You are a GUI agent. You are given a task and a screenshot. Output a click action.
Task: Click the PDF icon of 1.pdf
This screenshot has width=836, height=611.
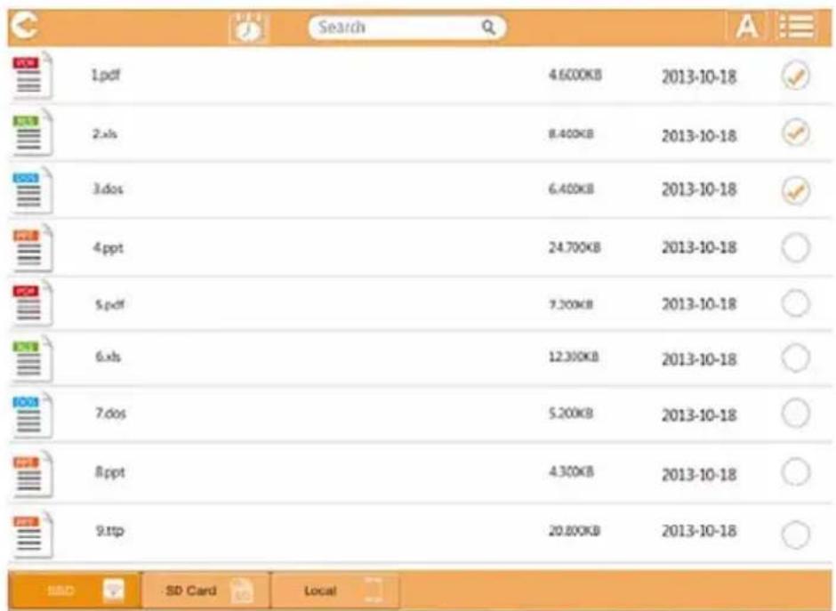click(32, 76)
